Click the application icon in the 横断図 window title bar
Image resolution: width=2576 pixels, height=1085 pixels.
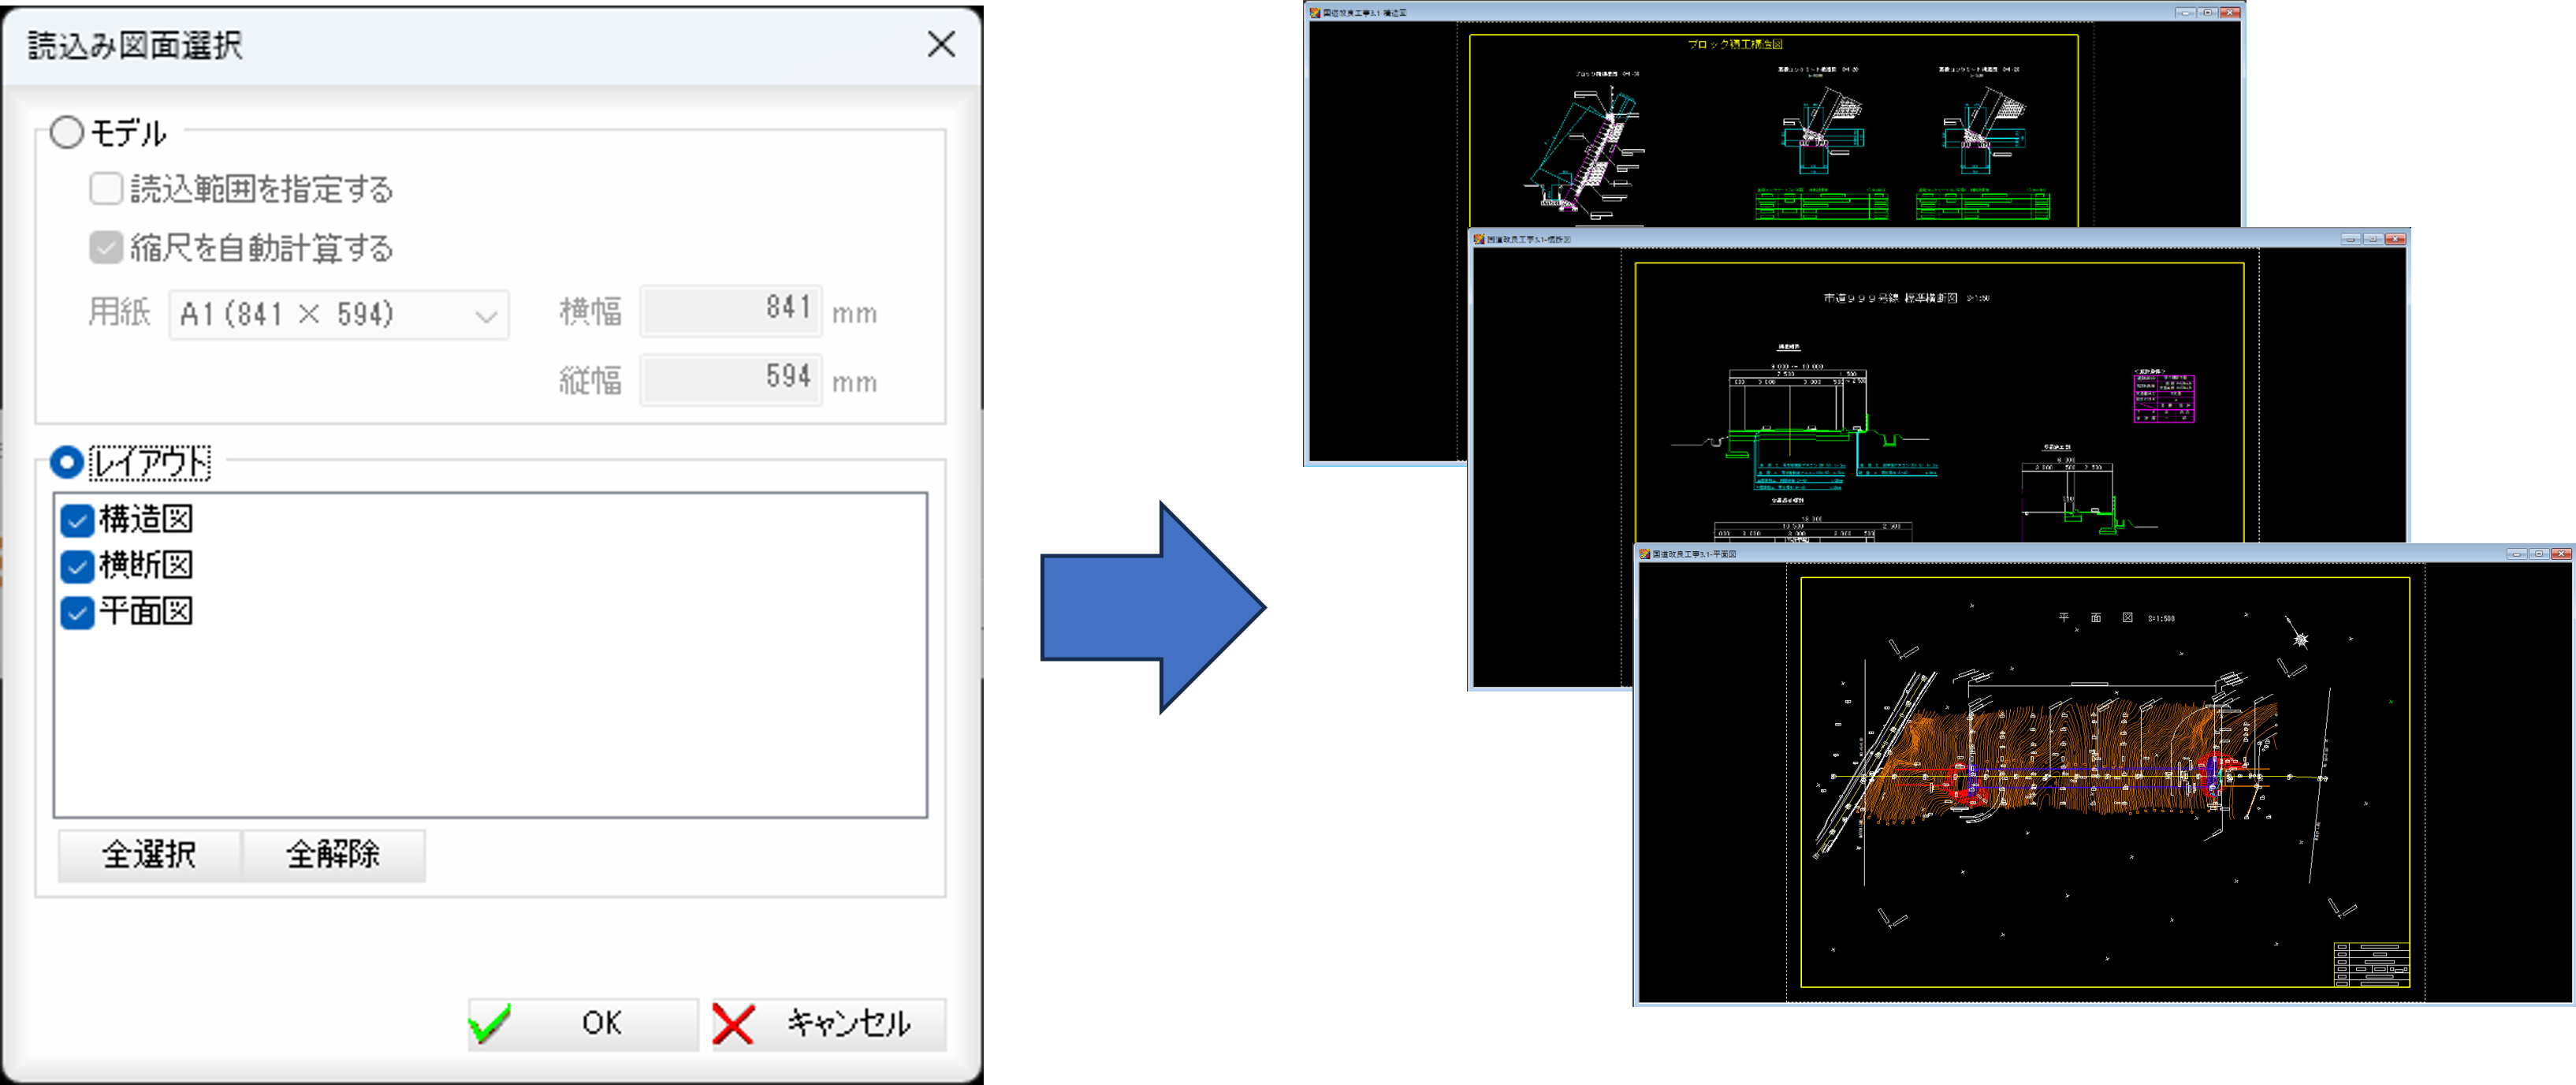pos(1478,238)
